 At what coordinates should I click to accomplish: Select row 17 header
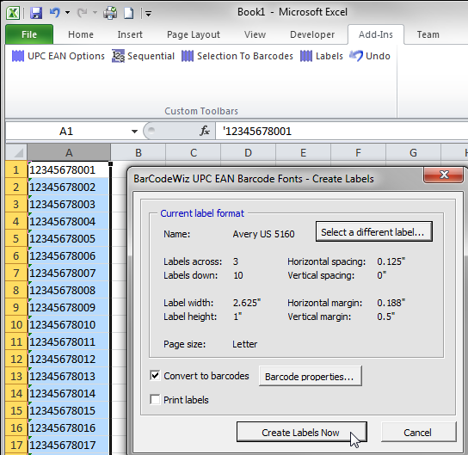coord(16,446)
